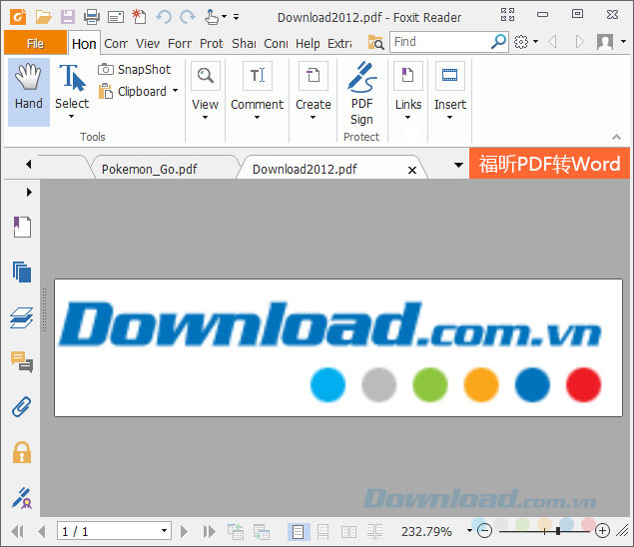Expand the navigation panel with right arrow
The width and height of the screenshot is (634, 547).
click(x=29, y=192)
